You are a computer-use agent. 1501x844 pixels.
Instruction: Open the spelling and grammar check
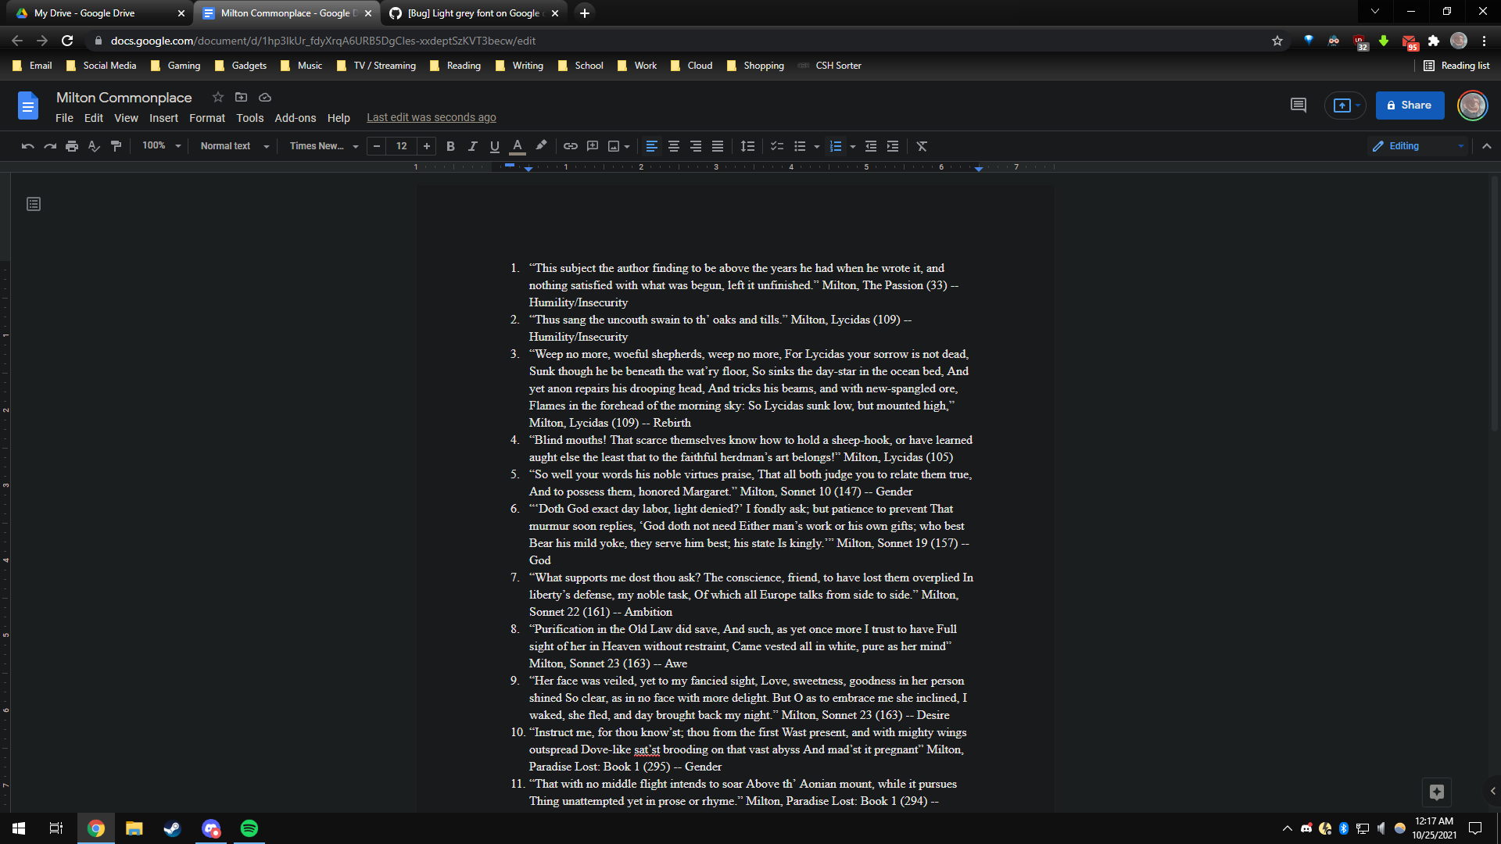(94, 146)
